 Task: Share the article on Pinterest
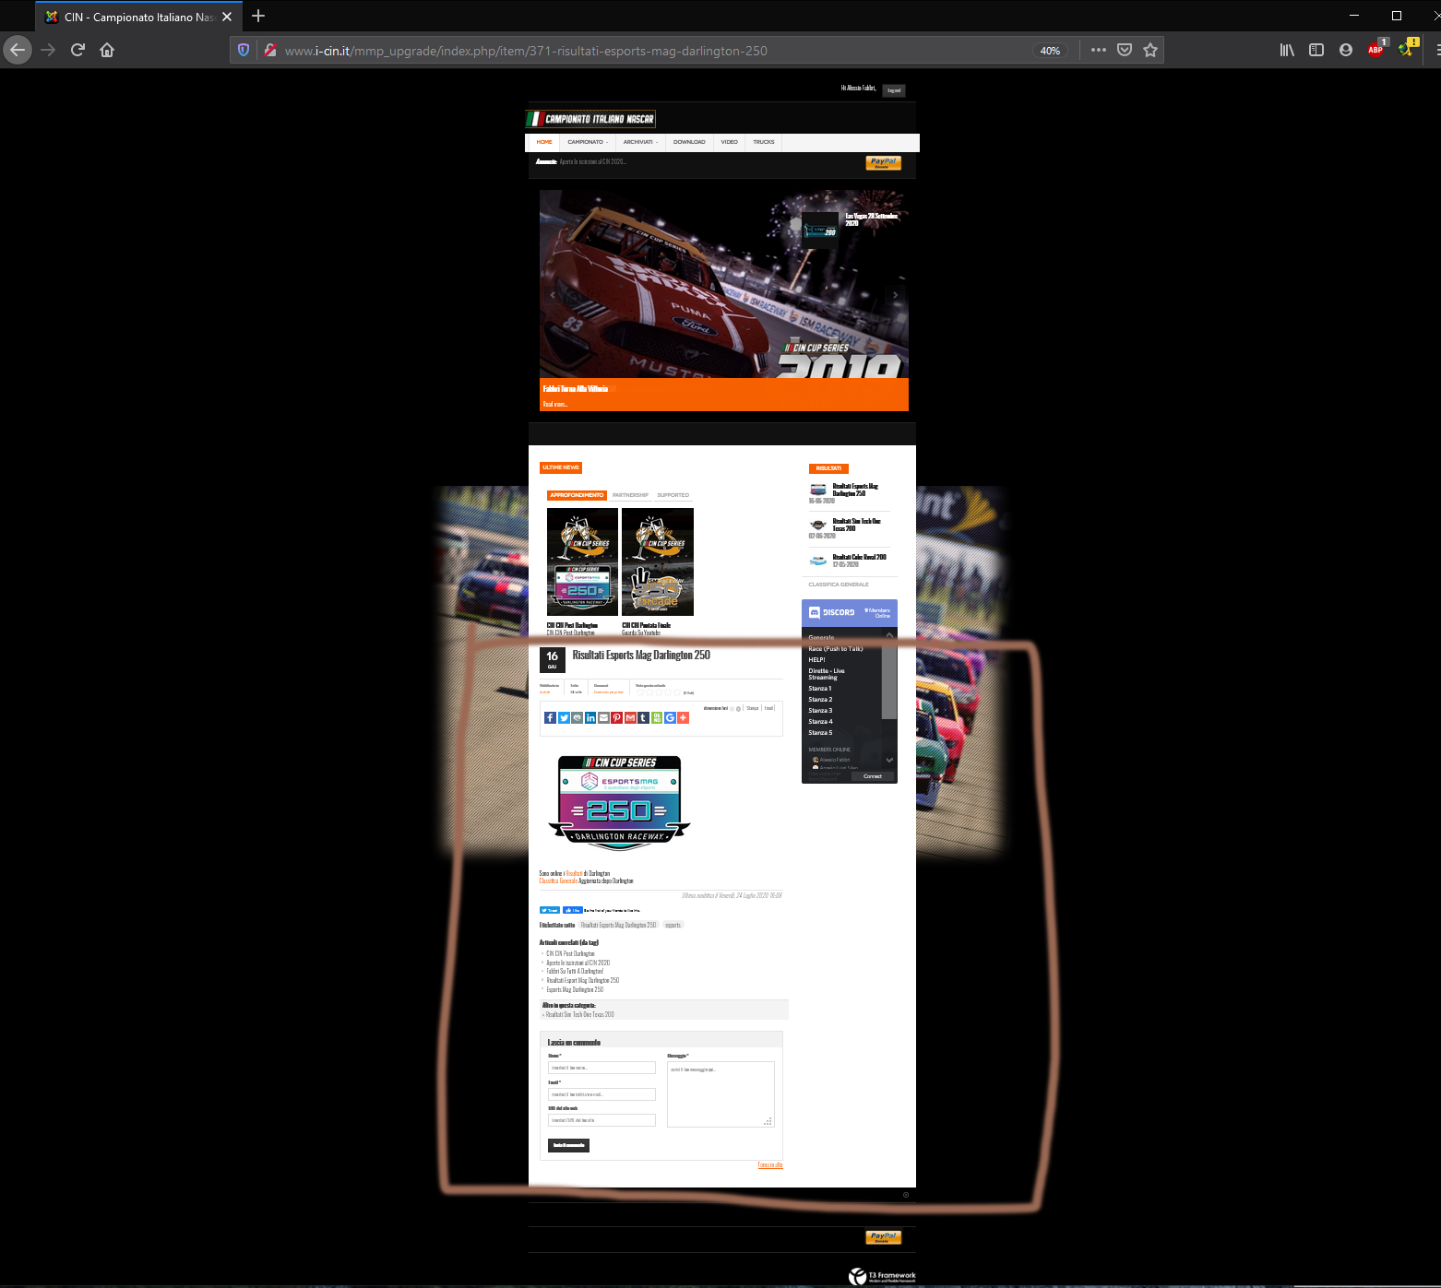click(x=617, y=718)
